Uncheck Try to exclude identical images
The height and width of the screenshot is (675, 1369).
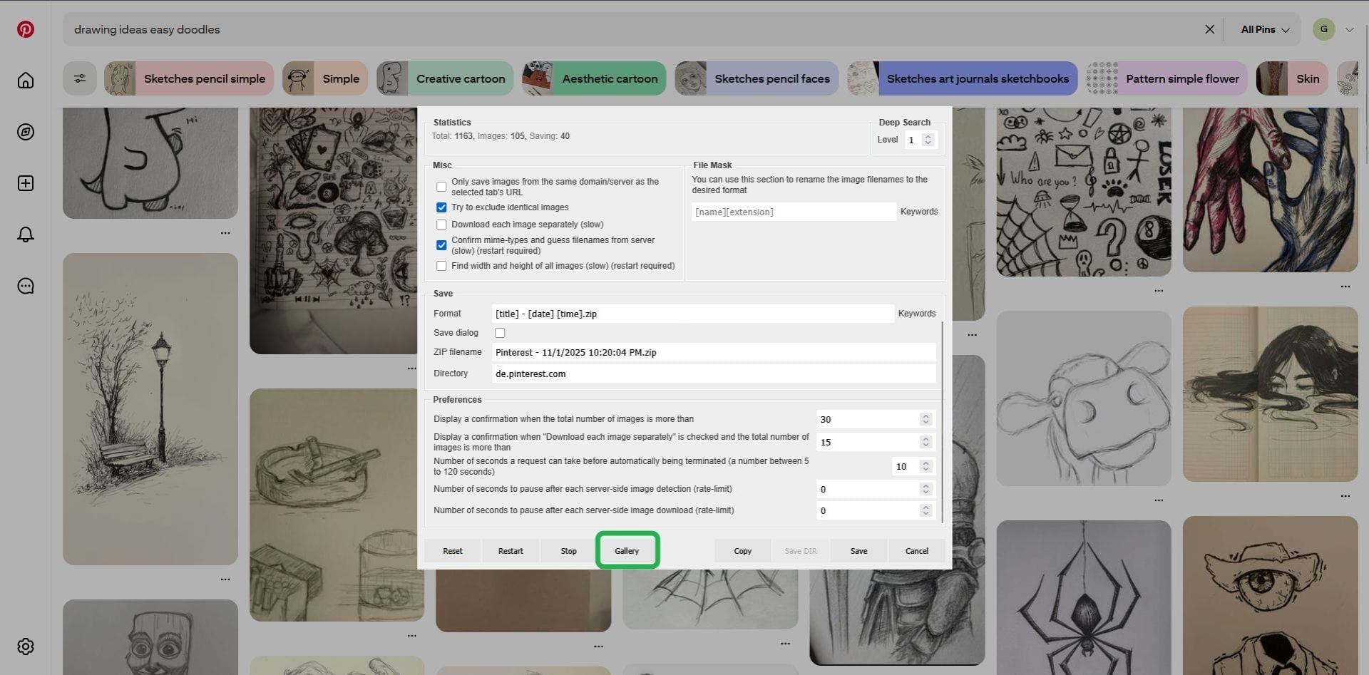[441, 207]
